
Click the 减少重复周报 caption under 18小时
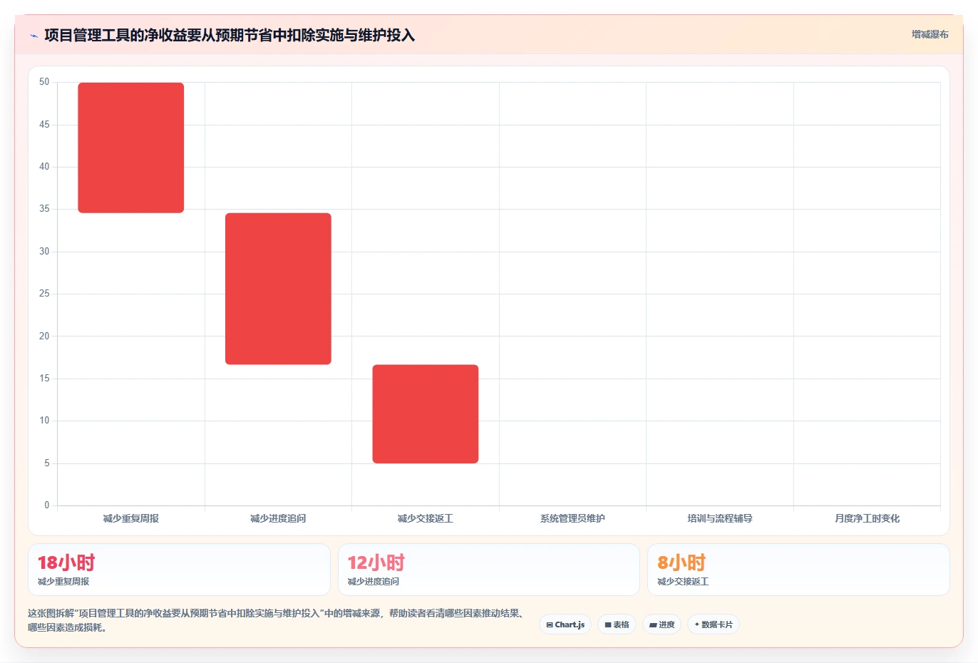pyautogui.click(x=63, y=582)
